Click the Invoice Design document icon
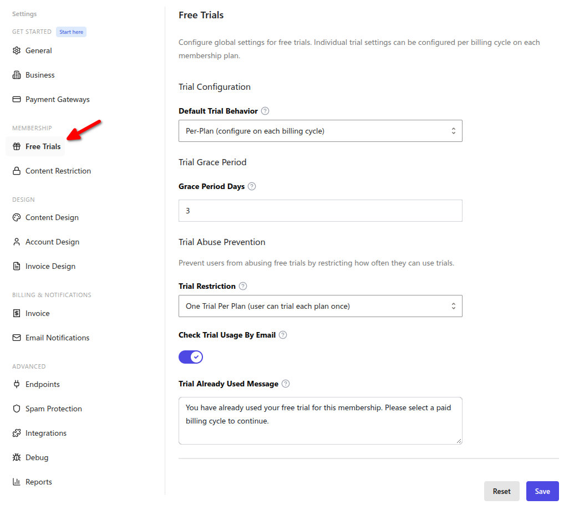Screen dimensions: 564x515 (17, 266)
